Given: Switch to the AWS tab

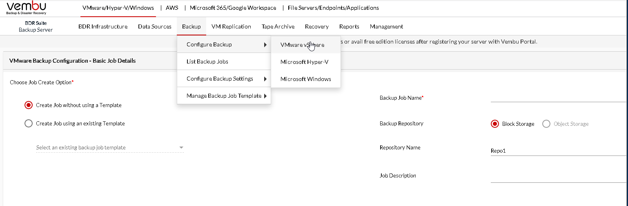Looking at the screenshot, I should point(172,8).
